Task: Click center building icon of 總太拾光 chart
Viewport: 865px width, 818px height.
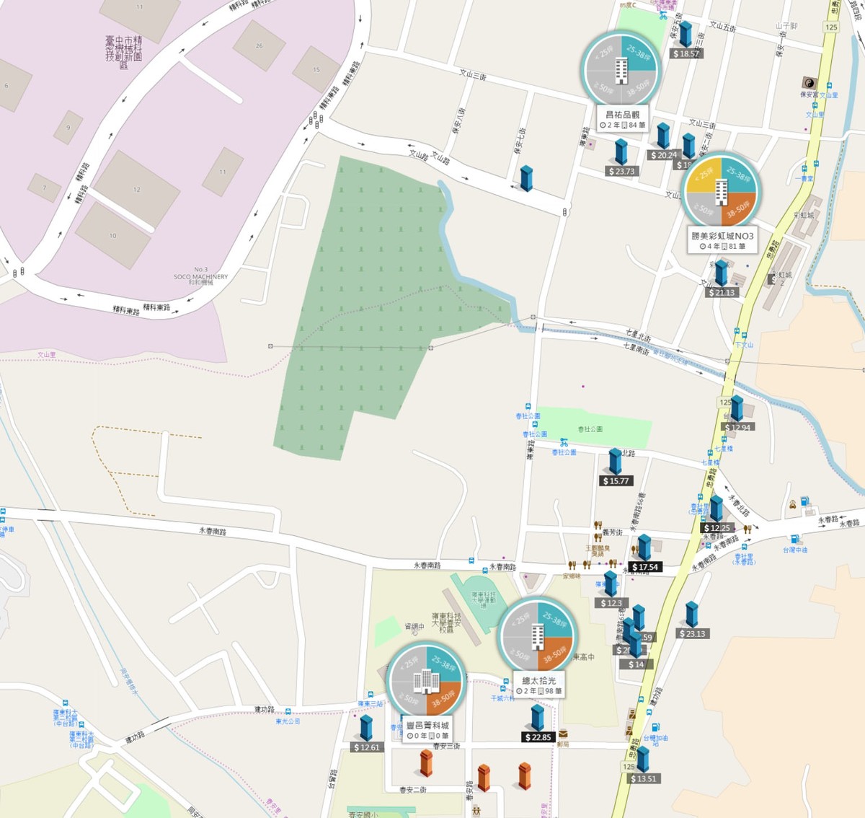Action: coord(538,637)
